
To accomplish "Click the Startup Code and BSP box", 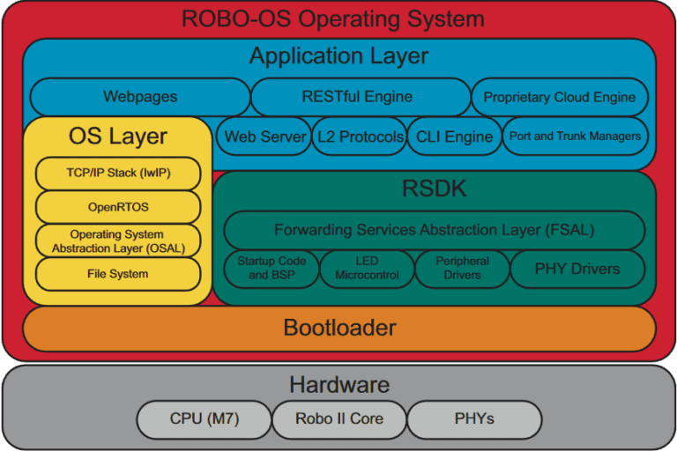I will tap(272, 269).
